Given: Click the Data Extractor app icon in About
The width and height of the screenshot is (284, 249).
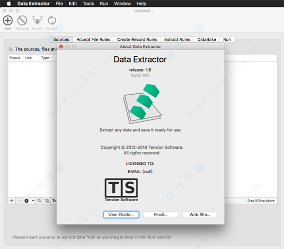Looking at the screenshot, I should 142,104.
